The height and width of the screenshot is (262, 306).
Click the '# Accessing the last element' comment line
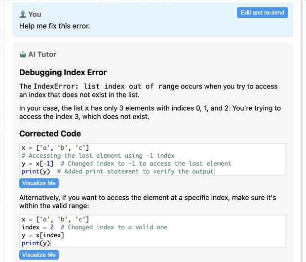click(98, 156)
